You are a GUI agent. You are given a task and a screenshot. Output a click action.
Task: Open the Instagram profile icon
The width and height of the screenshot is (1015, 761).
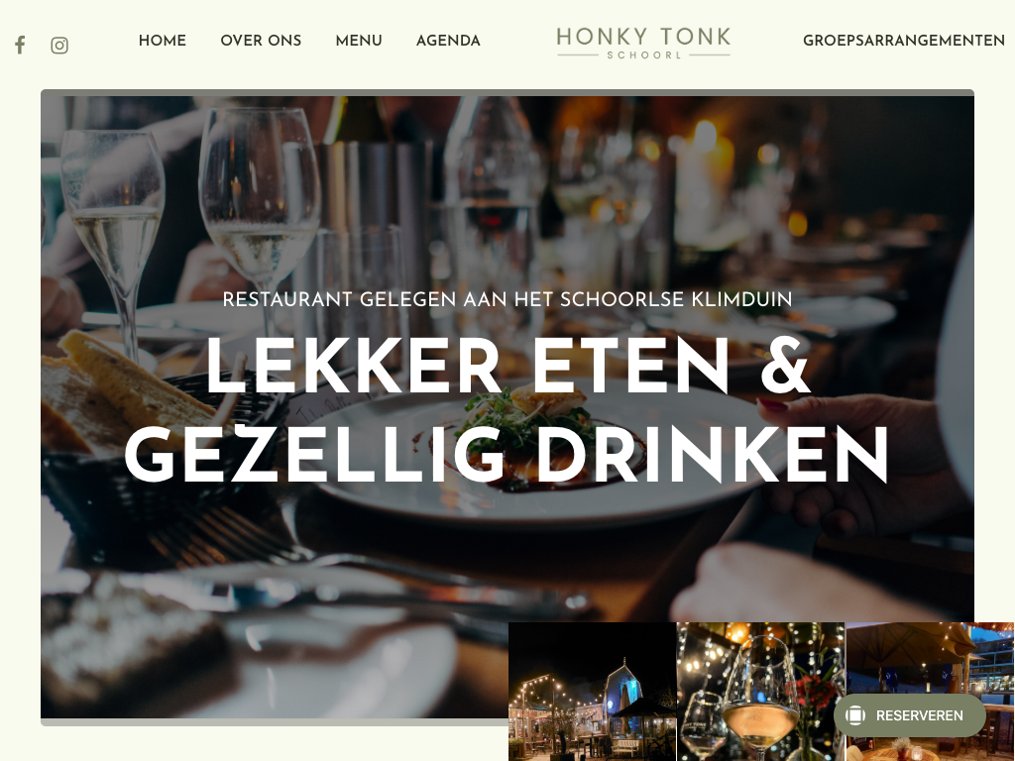(x=59, y=46)
